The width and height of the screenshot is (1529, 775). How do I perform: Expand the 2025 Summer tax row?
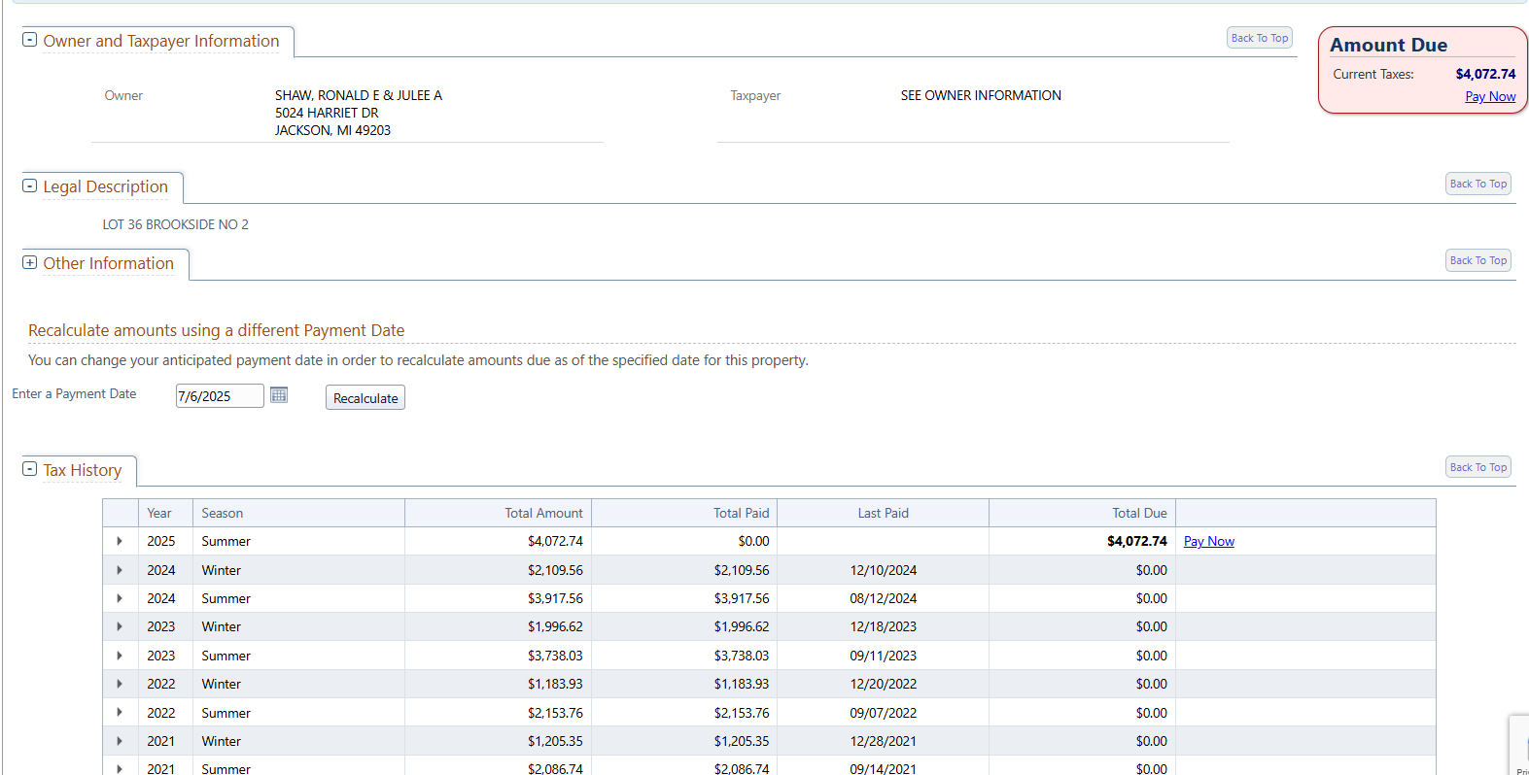[120, 542]
